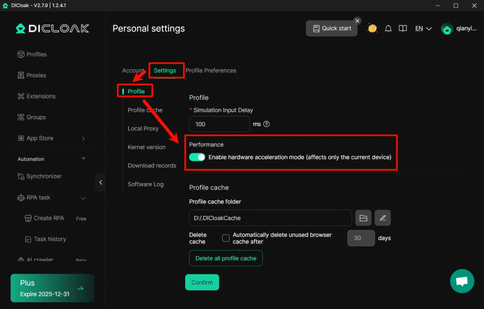484x309 pixels.
Task: Click the edit pencil icon for cache folder
Action: coord(383,218)
